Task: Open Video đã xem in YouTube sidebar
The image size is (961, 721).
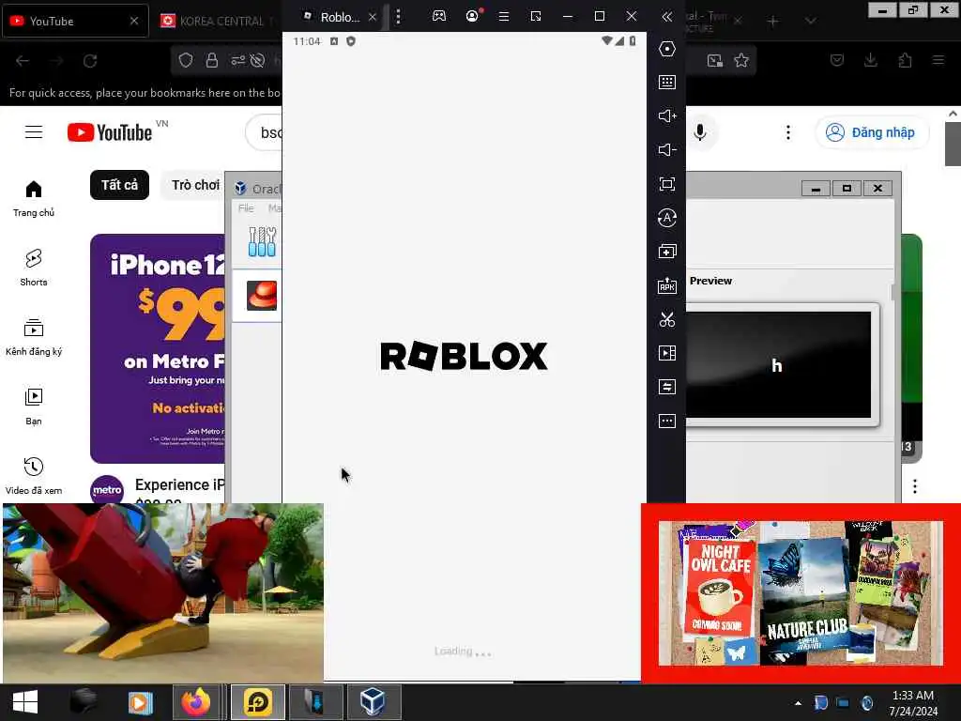Action: pyautogui.click(x=34, y=476)
